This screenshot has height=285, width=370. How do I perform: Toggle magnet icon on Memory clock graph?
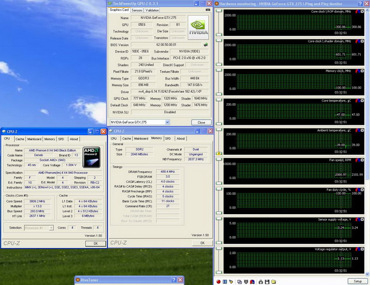[x=358, y=71]
